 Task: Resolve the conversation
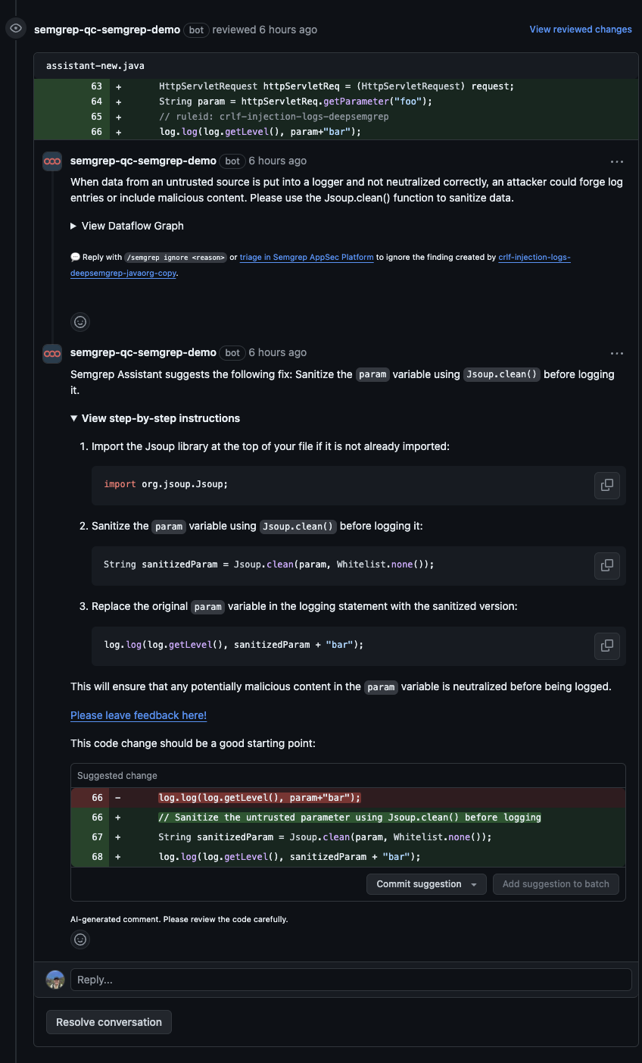tap(109, 1022)
